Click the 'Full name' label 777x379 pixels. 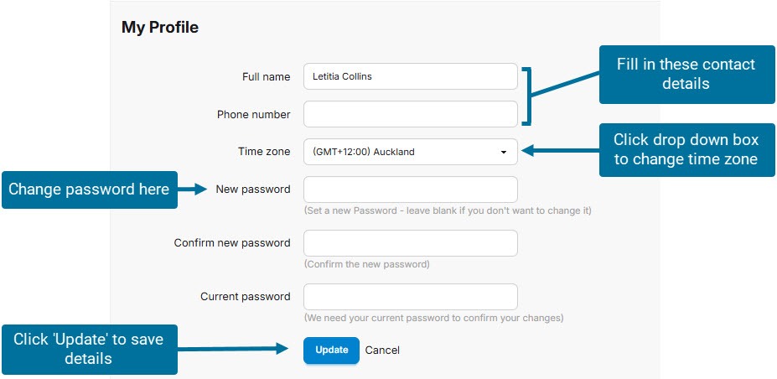[x=266, y=76]
